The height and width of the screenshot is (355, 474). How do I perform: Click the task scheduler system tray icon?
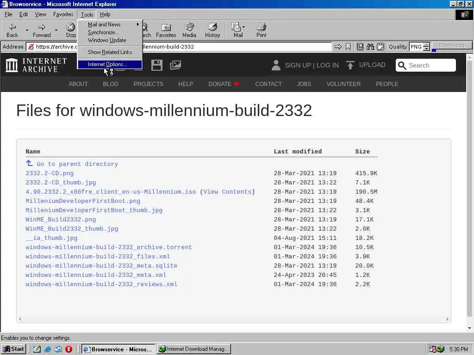[432, 349]
